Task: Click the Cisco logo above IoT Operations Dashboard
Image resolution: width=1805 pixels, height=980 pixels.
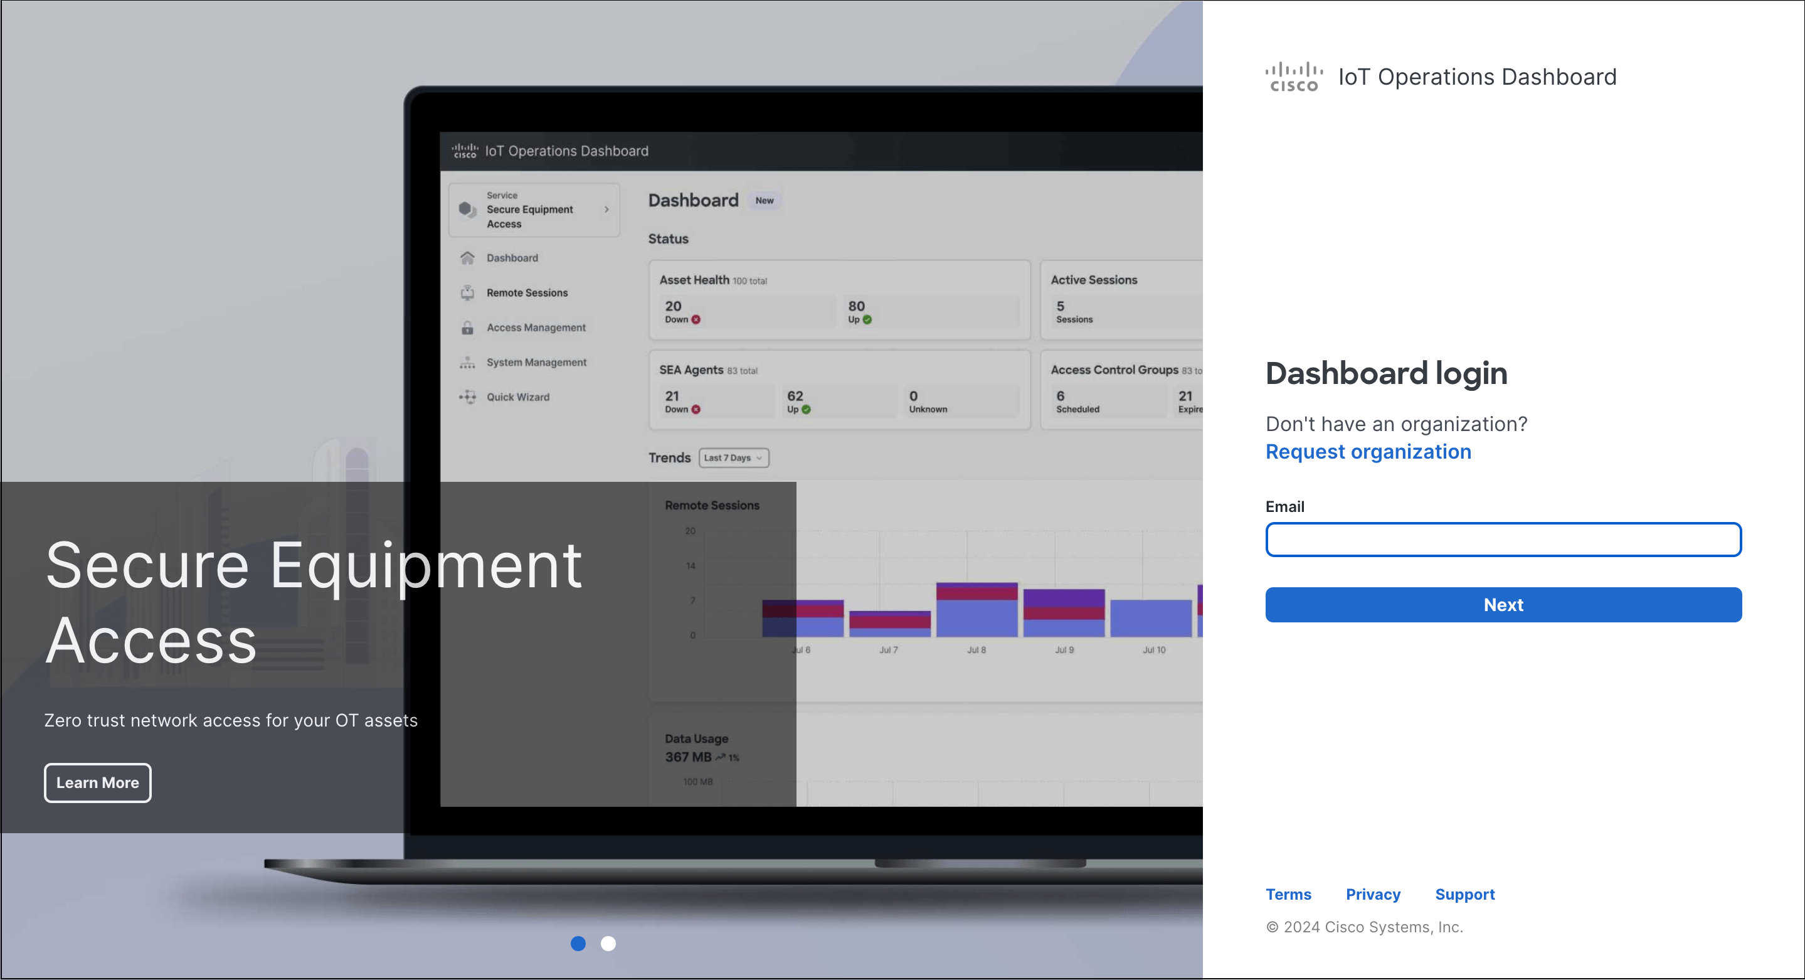Action: 1293,76
